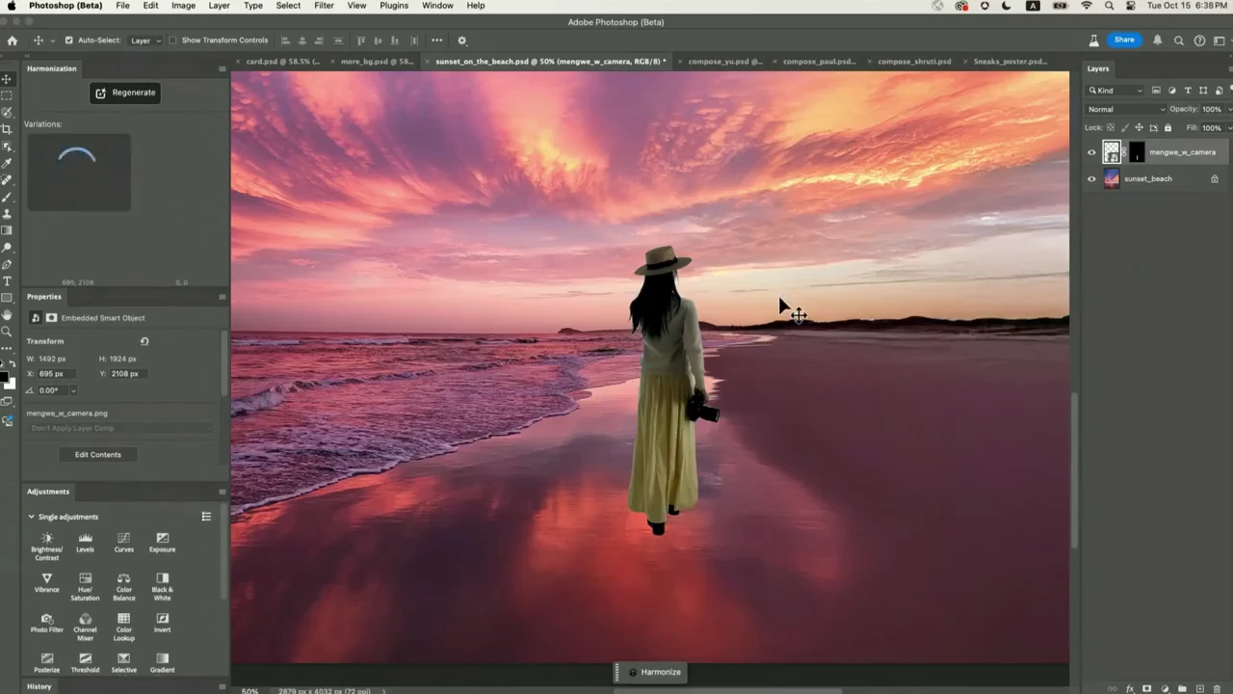Screen dimensions: 1233x694
Task: Select the Zoom tool in the toolbar
Action: 7,332
